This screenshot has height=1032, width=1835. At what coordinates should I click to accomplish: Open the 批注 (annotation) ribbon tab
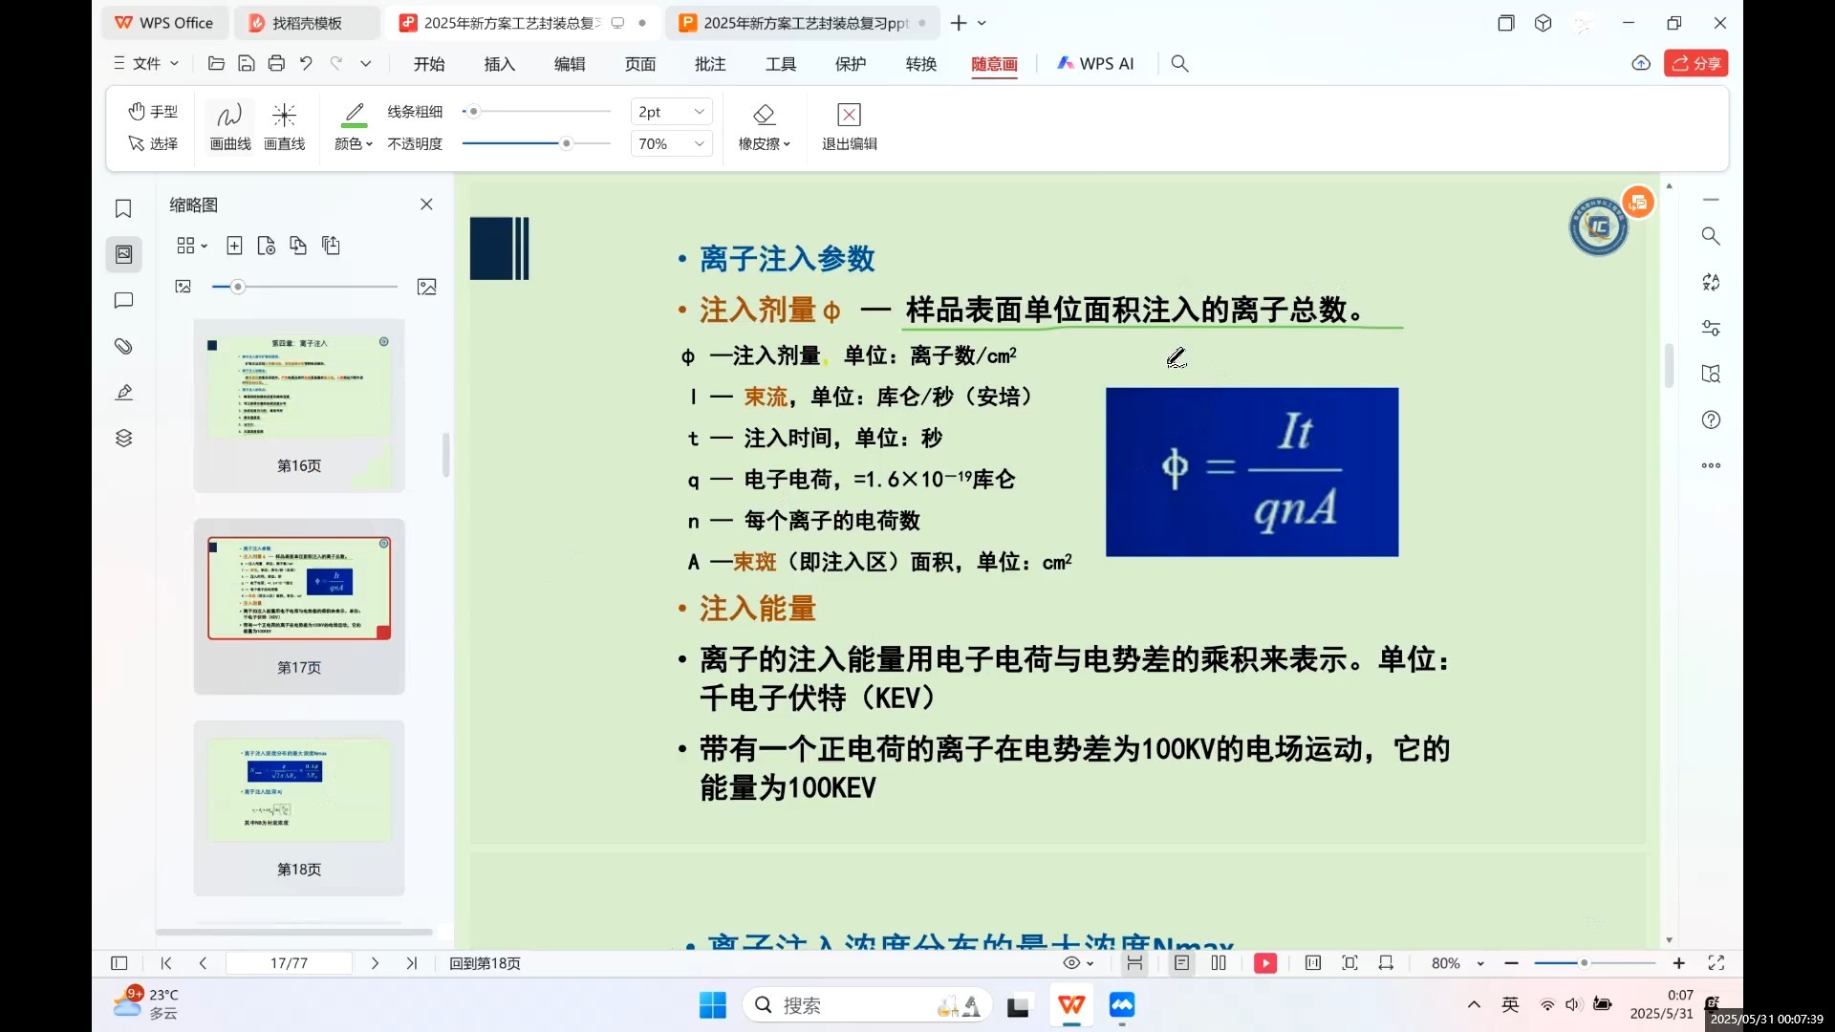coord(710,64)
